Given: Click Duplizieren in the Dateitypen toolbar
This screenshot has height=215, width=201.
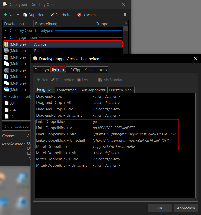Looking at the screenshot, I should click(x=35, y=15).
